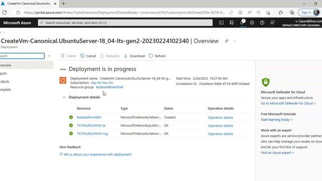Reload the browser page

(5, 13)
